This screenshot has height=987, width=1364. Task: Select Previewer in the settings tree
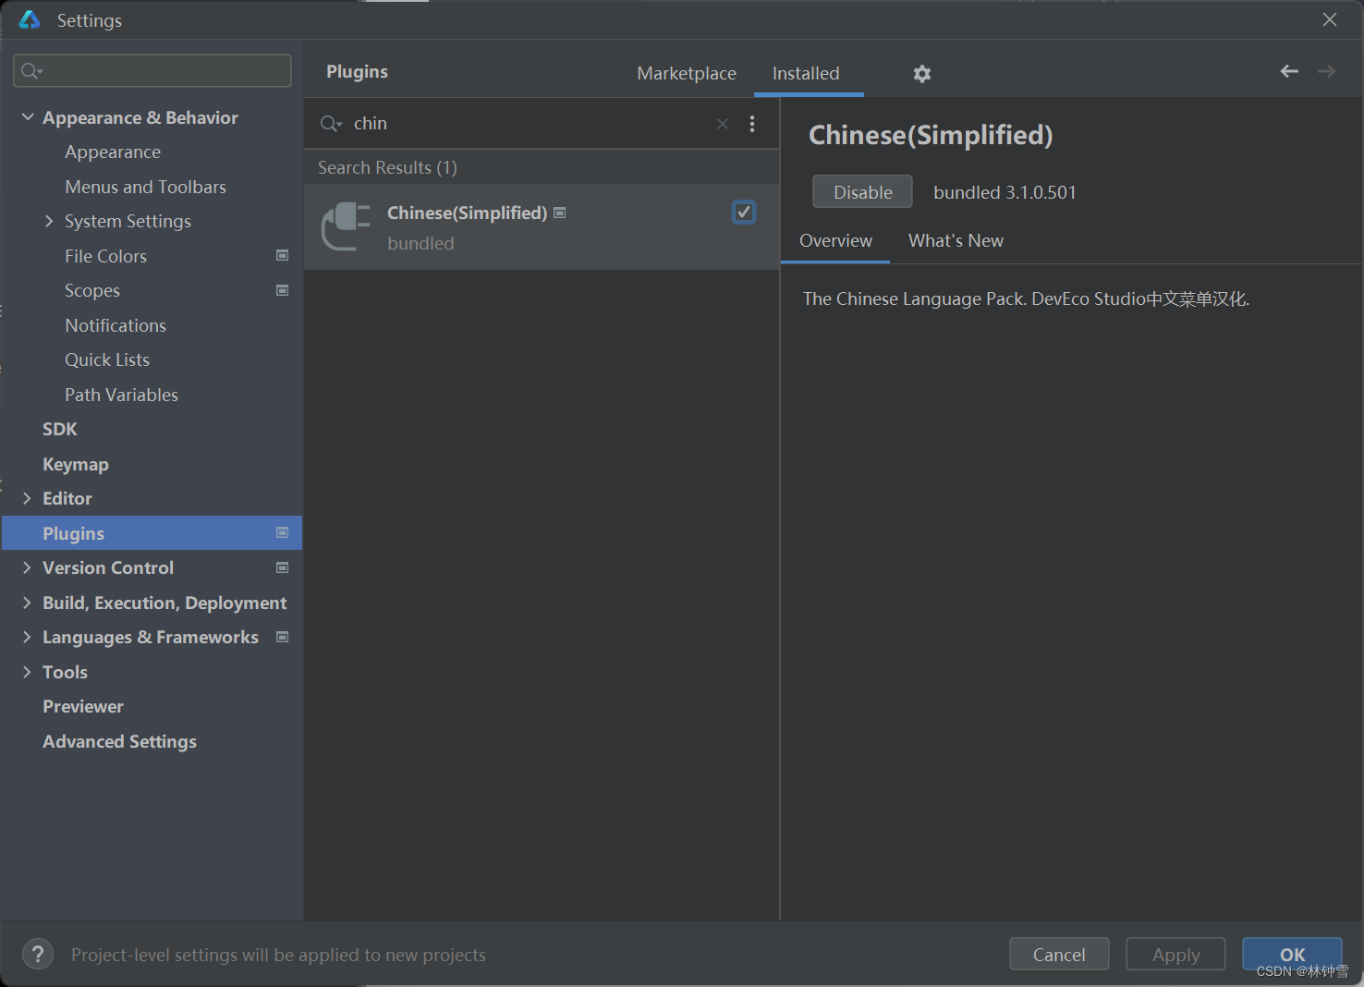(x=83, y=706)
